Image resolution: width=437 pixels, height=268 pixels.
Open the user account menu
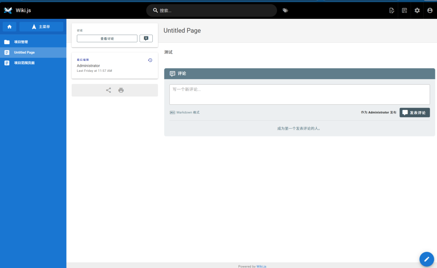pos(430,10)
